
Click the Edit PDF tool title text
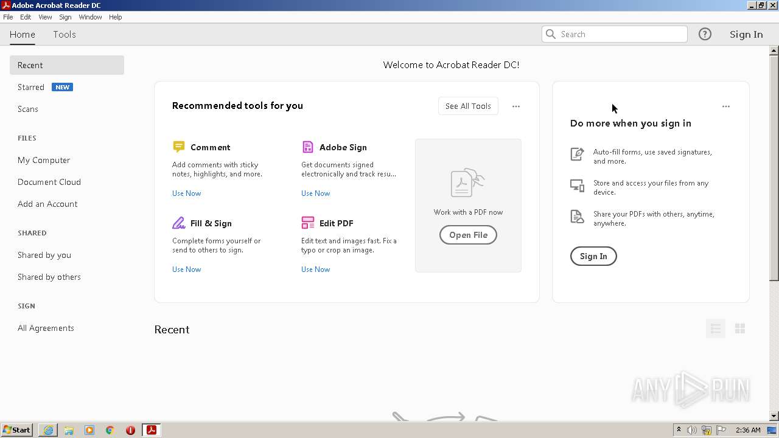pos(336,223)
